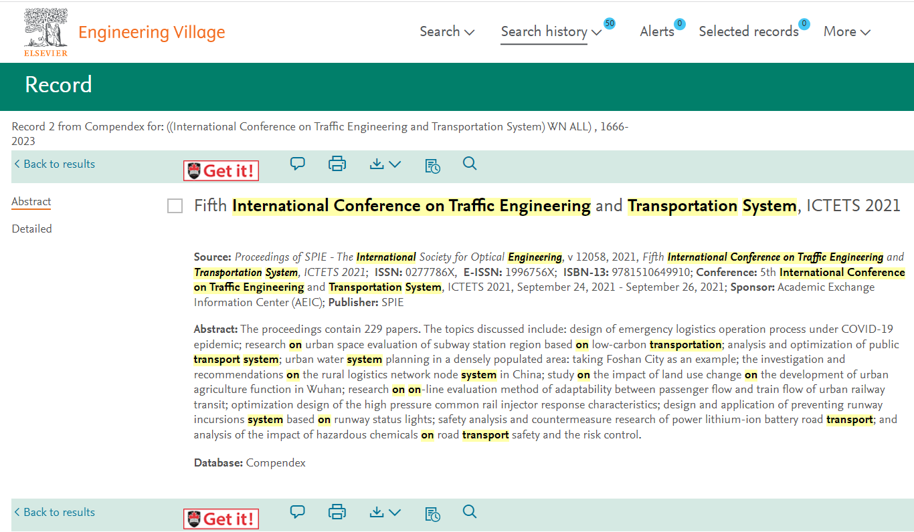The height and width of the screenshot is (532, 914).
Task: Click the Record page heading
Action: [58, 85]
